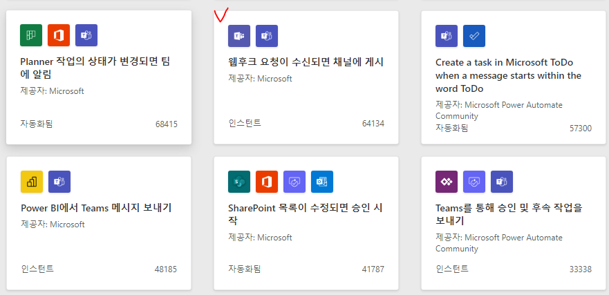Click the Office 365 icon on the SharePoint card

(x=267, y=182)
